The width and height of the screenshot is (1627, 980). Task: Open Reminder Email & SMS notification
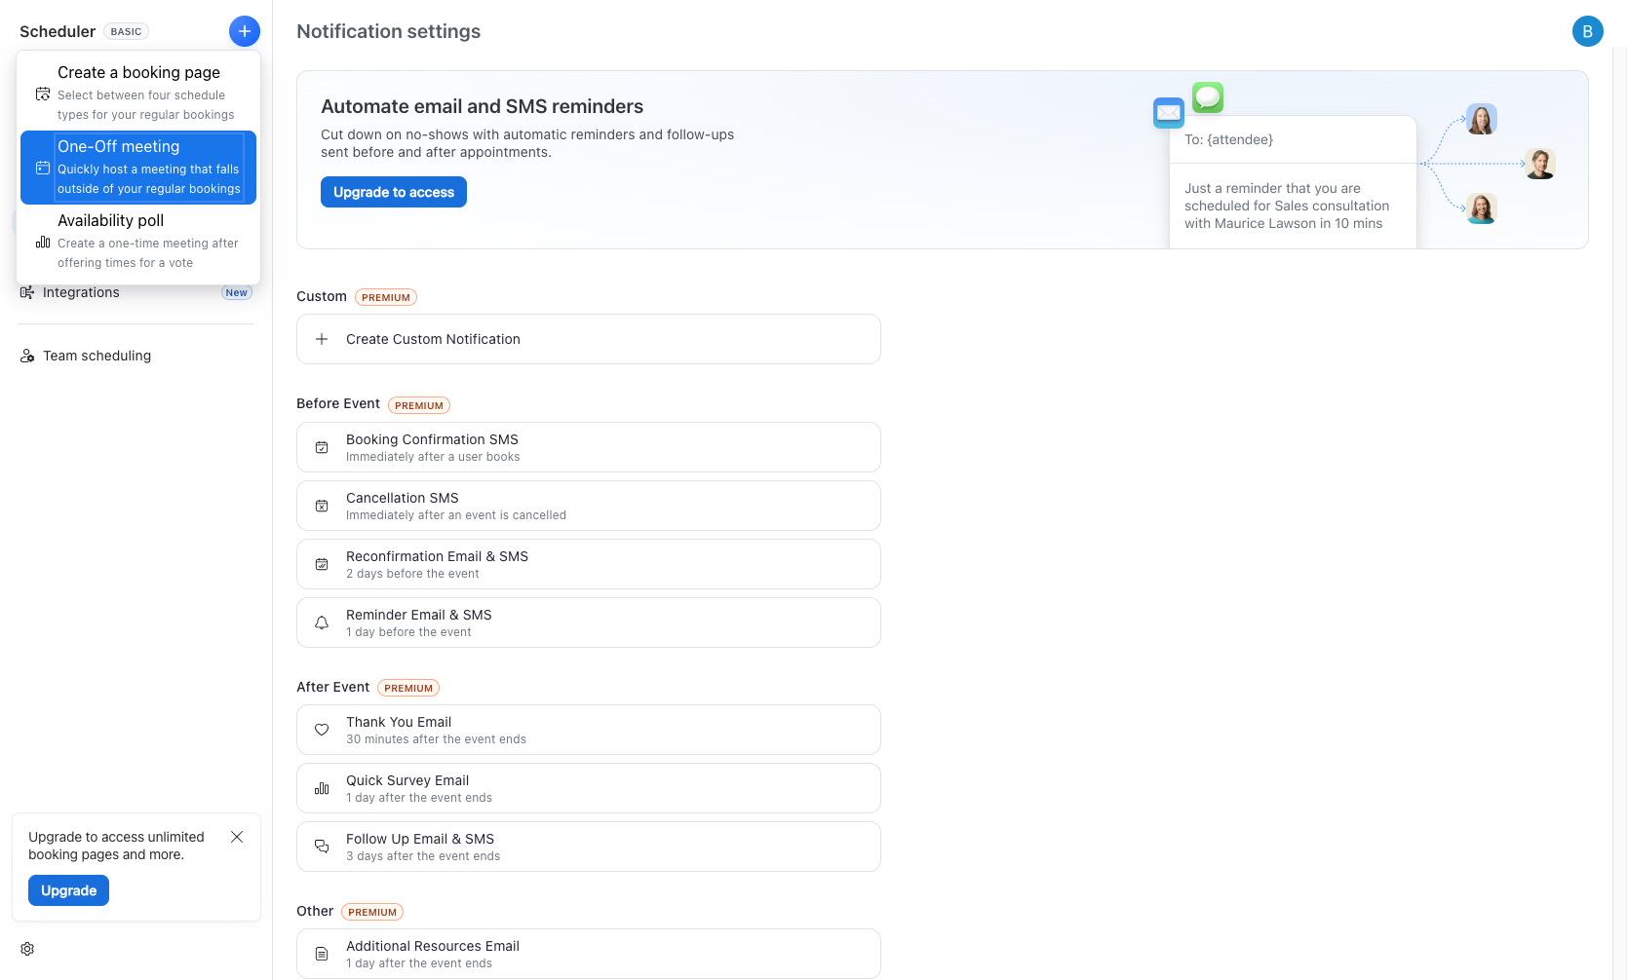tap(589, 622)
